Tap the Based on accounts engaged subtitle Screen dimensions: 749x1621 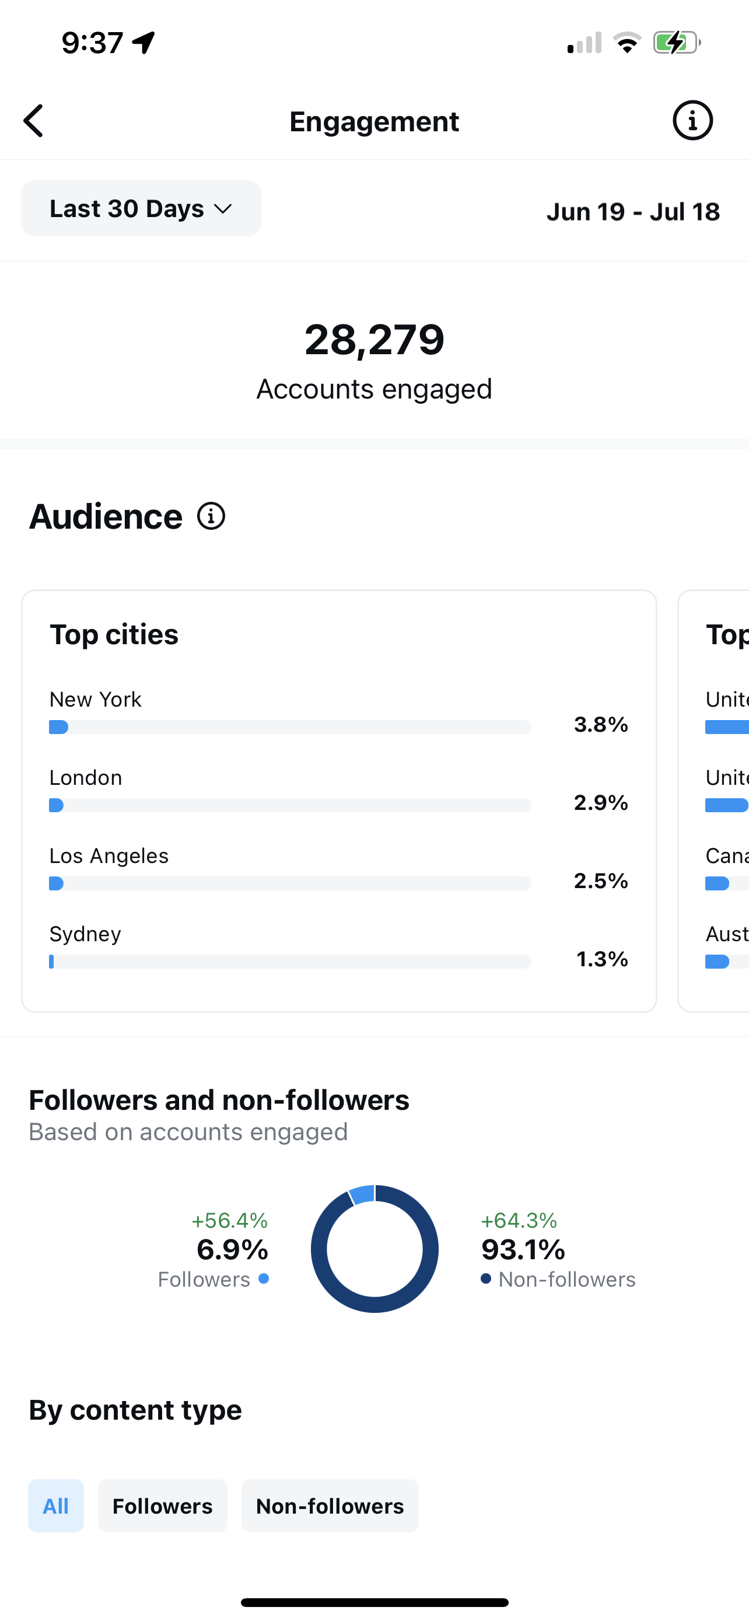pos(188,1132)
